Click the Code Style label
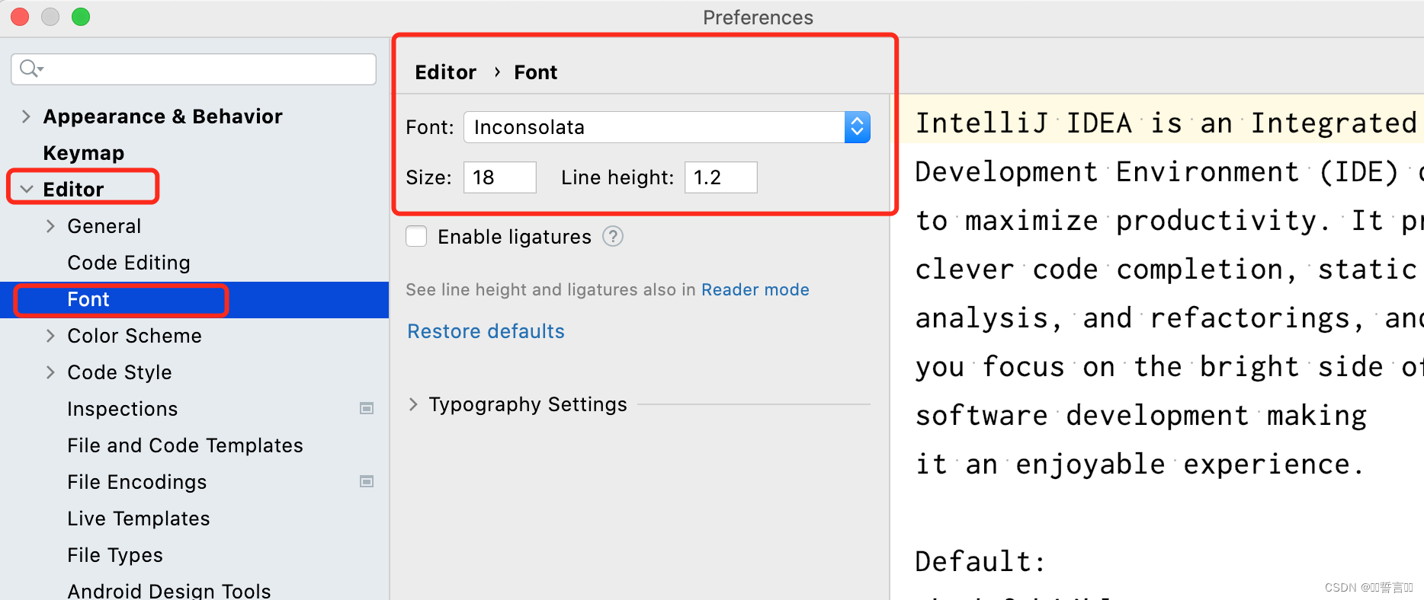Viewport: 1424px width, 600px height. click(x=120, y=372)
